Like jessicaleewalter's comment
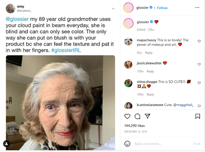Viewport: 205px width, 152px height. [199, 64]
